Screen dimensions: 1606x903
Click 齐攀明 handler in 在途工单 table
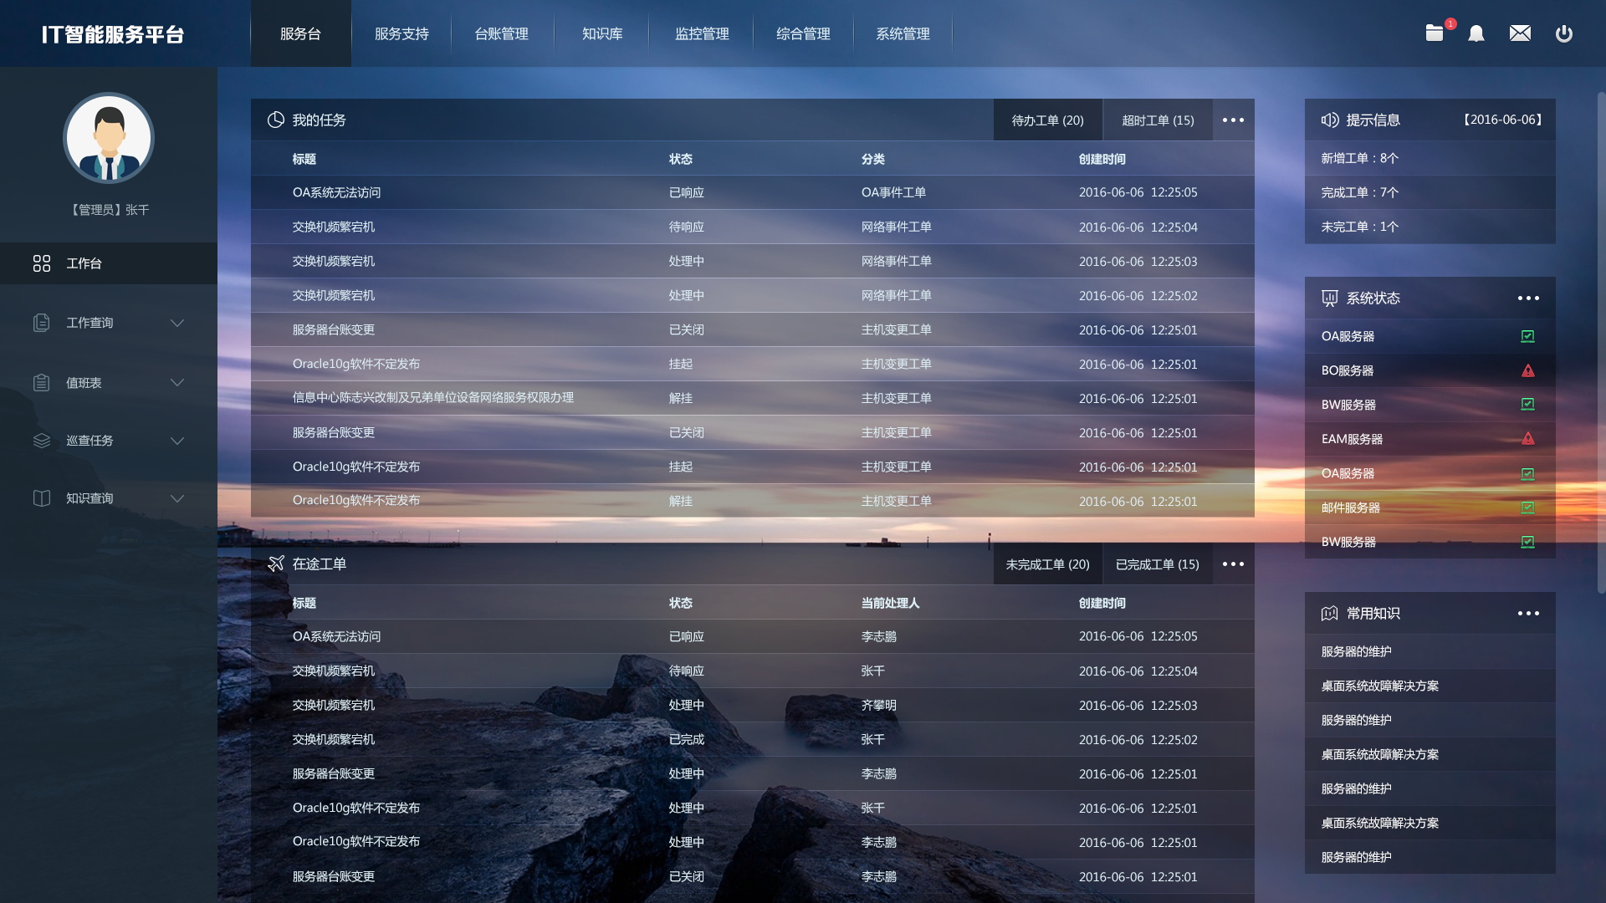pos(878,705)
